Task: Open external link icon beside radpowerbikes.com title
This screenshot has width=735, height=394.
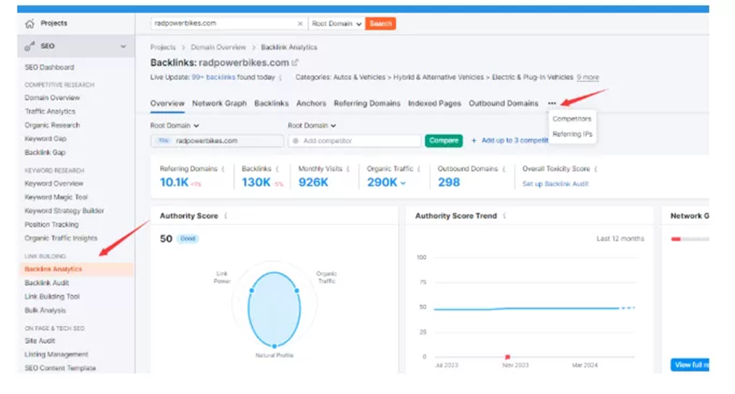Action: click(x=295, y=62)
